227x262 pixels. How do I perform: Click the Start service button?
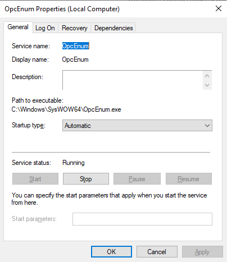pos(35,179)
